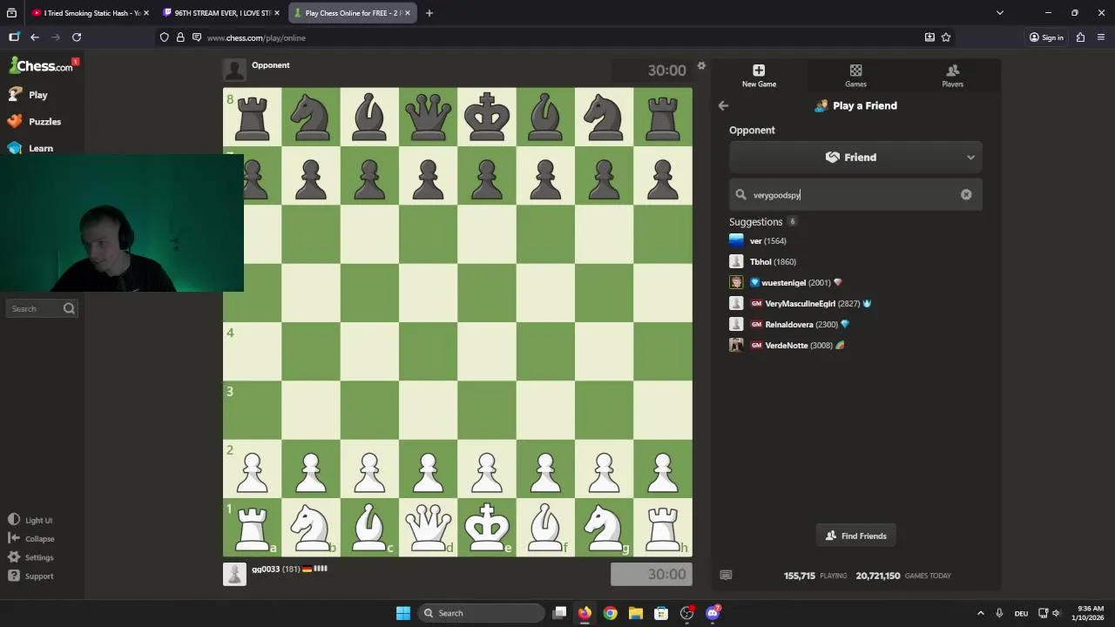Image resolution: width=1115 pixels, height=627 pixels.
Task: Open Support in the sidebar
Action: tap(31, 576)
